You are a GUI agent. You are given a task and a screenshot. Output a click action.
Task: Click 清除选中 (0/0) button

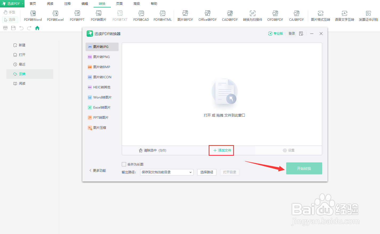coord(152,150)
